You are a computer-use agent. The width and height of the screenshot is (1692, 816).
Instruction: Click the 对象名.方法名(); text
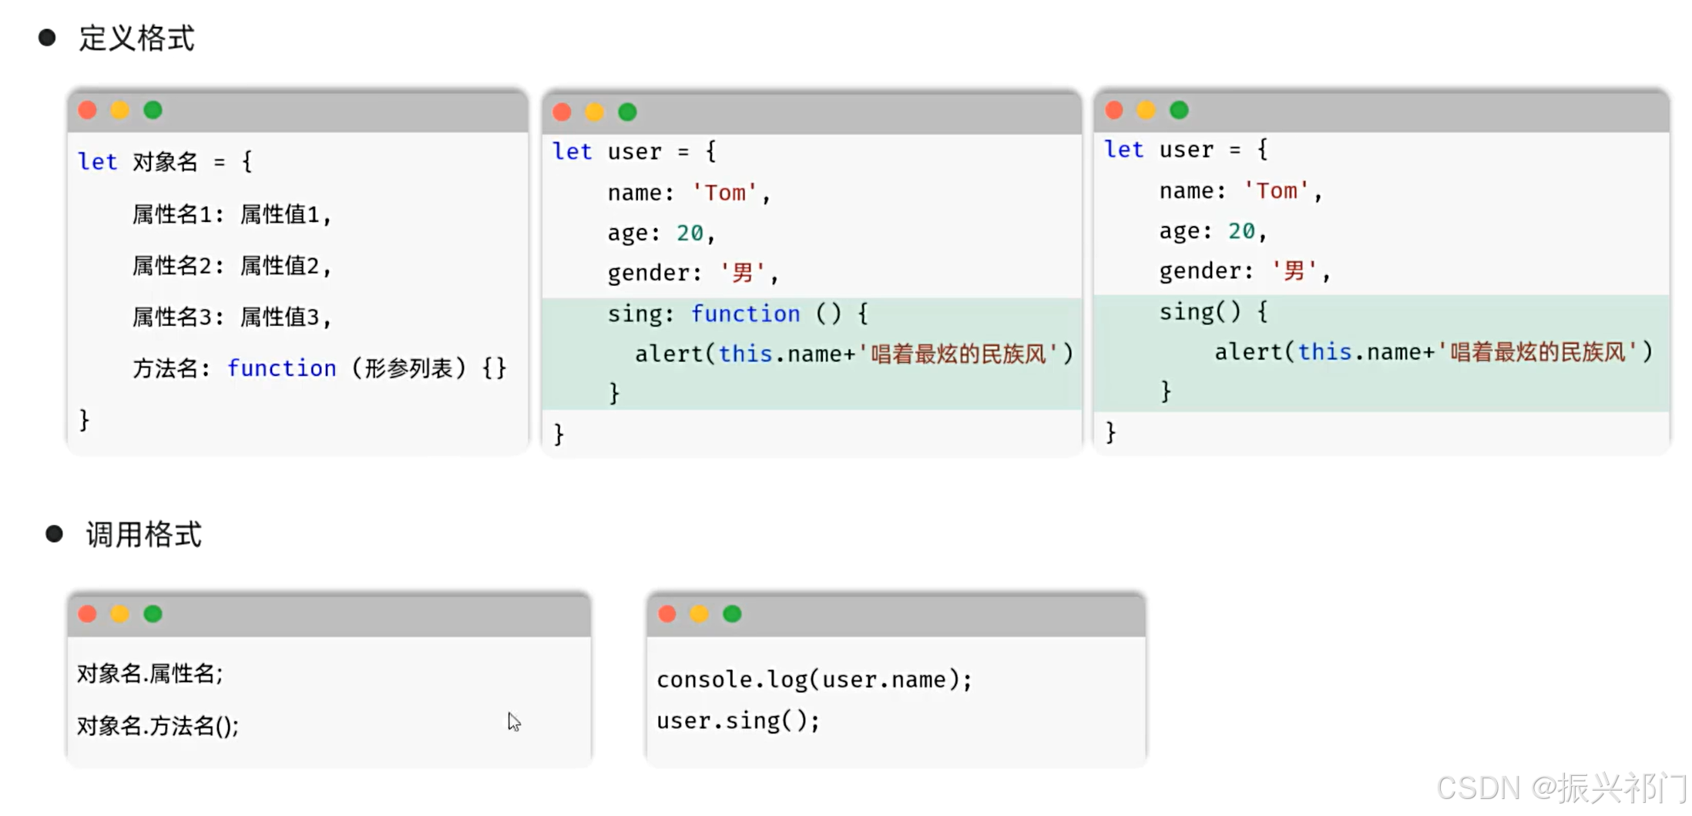coord(158,726)
